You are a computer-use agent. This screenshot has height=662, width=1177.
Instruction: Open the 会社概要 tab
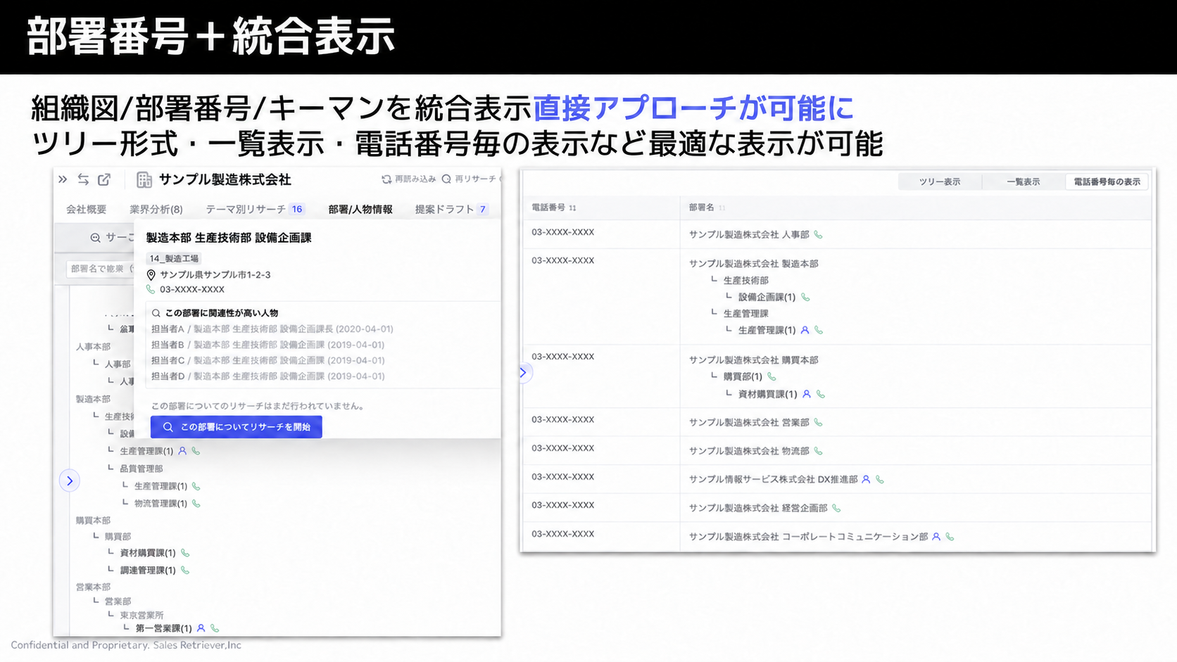(x=87, y=209)
